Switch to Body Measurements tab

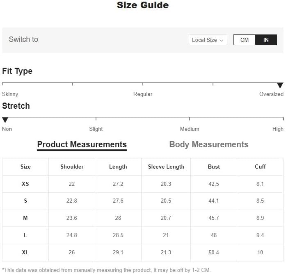pos(209,144)
